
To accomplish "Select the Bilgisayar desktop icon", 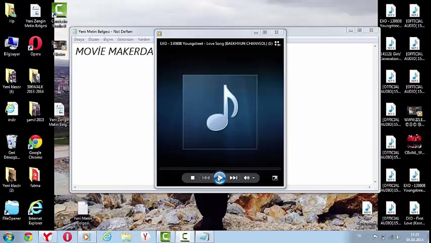I will click(12, 46).
